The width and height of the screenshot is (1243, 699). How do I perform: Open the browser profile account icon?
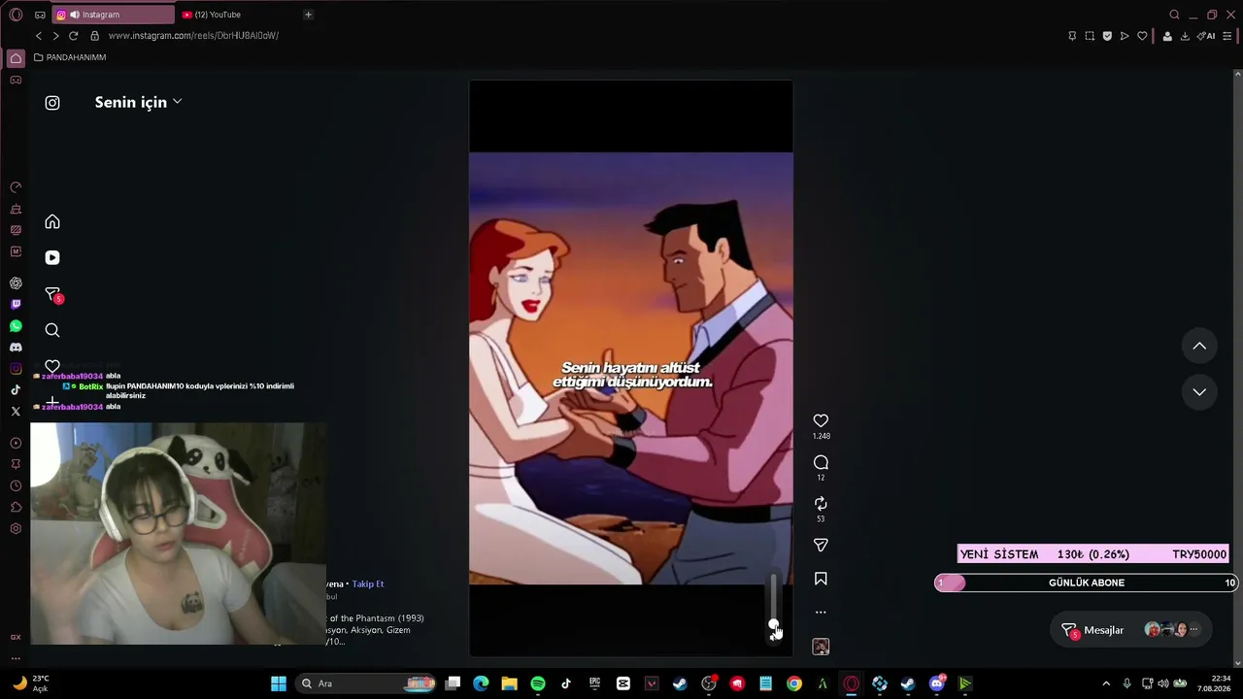(x=1167, y=36)
